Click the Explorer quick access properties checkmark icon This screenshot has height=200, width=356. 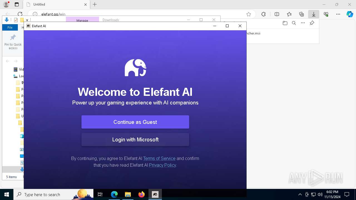[x=16, y=20]
